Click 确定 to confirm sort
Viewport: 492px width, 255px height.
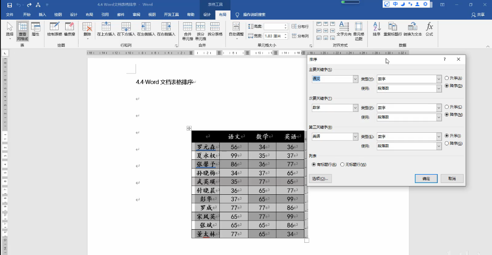click(426, 179)
